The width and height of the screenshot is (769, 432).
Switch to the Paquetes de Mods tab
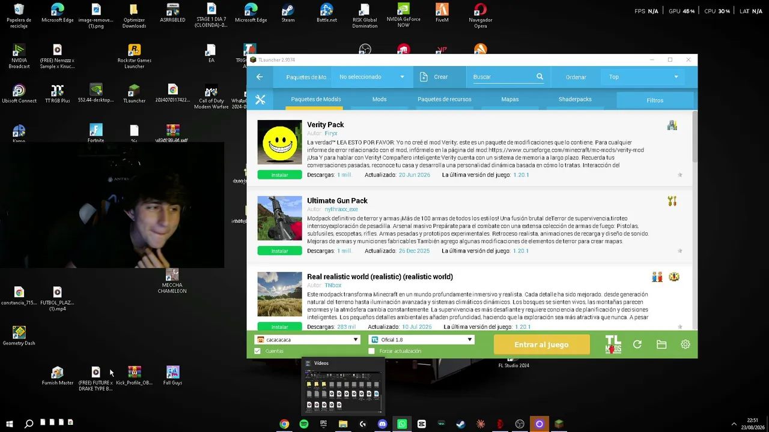[315, 100]
